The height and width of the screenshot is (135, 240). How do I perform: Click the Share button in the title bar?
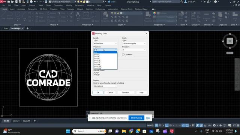(x=112, y=1)
